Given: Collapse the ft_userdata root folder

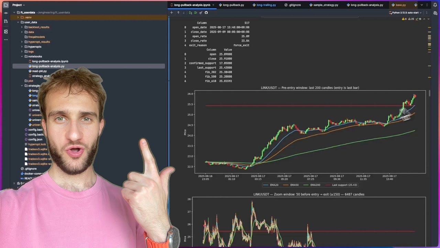Looking at the screenshot, I should pos(14,12).
